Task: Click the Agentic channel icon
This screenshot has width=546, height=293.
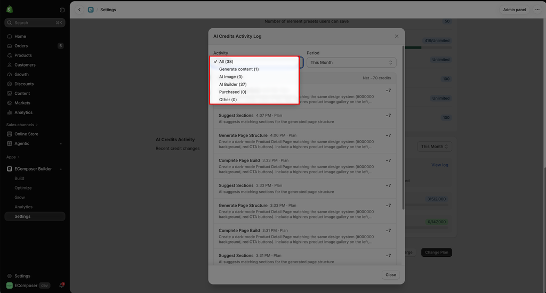Action: pyautogui.click(x=10, y=143)
